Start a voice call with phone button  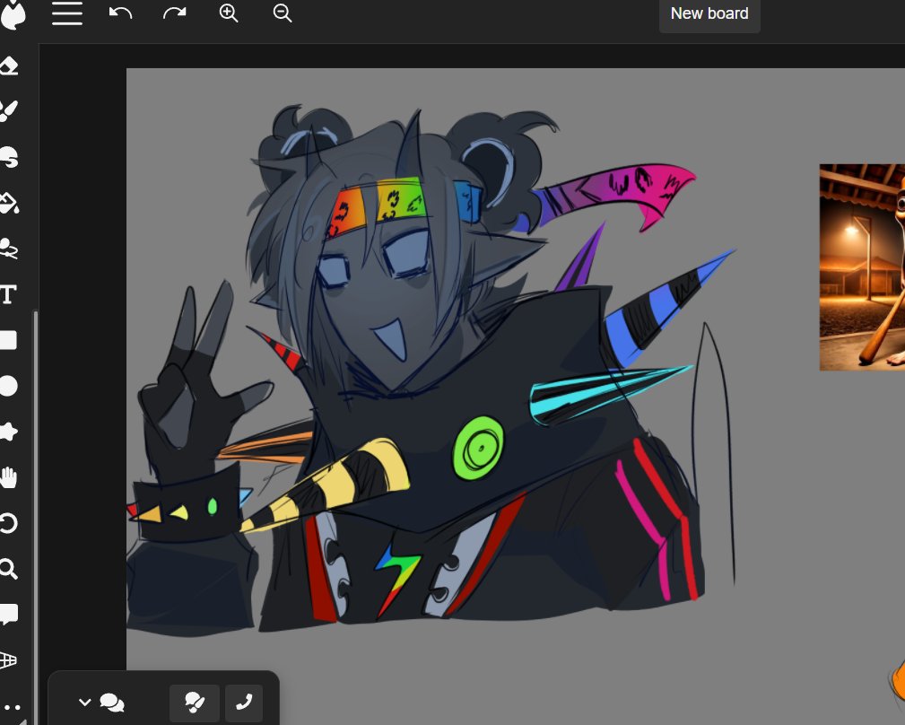pos(244,703)
